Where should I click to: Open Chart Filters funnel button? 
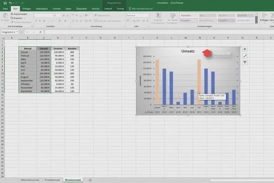click(245, 62)
